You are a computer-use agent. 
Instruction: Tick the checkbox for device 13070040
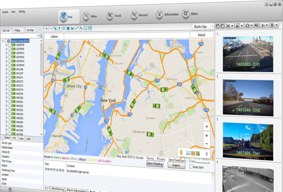(10, 49)
